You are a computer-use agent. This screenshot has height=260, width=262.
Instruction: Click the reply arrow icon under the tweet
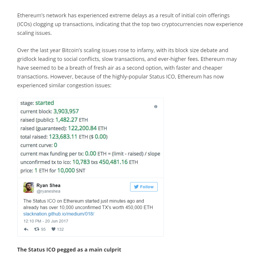click(x=26, y=229)
